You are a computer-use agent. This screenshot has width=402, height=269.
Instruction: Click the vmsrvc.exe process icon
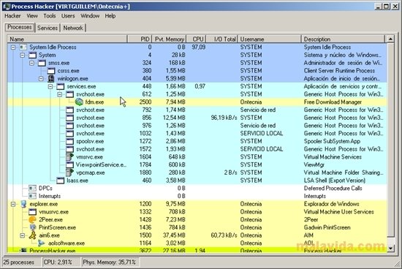(x=69, y=157)
